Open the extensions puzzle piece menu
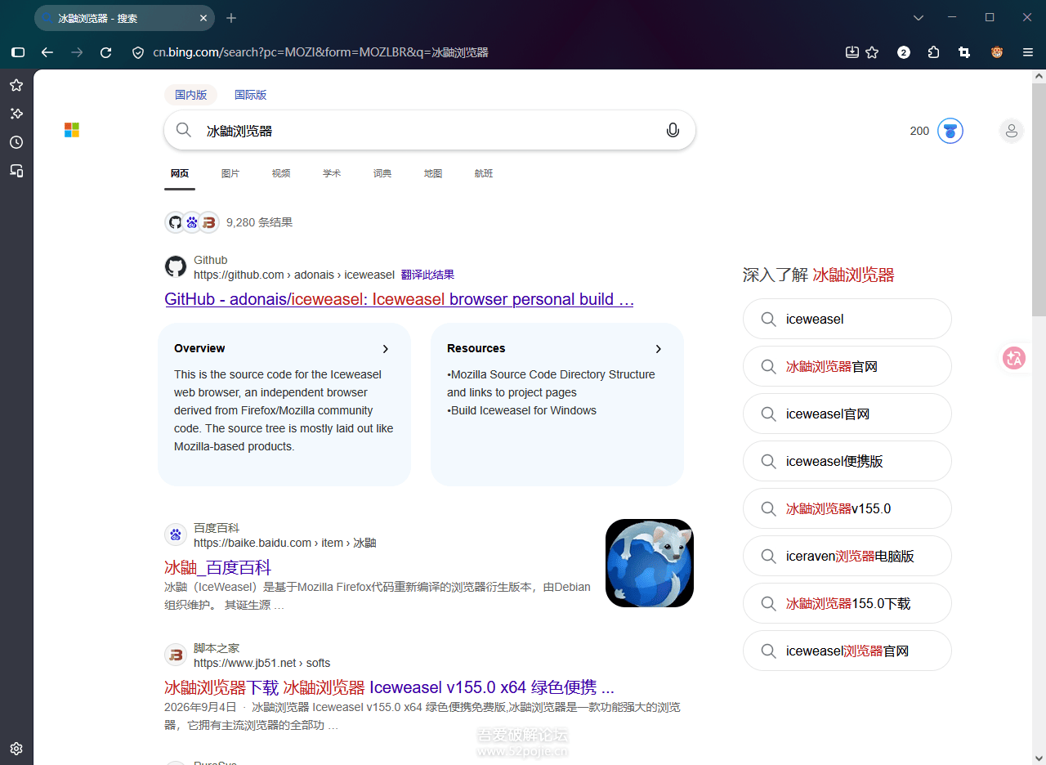Screen dimensions: 1046x765 [x=934, y=52]
